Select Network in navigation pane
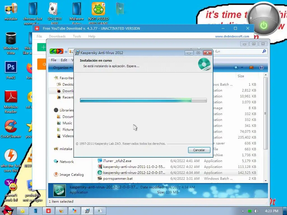The image size is (287, 215). pos(64,162)
